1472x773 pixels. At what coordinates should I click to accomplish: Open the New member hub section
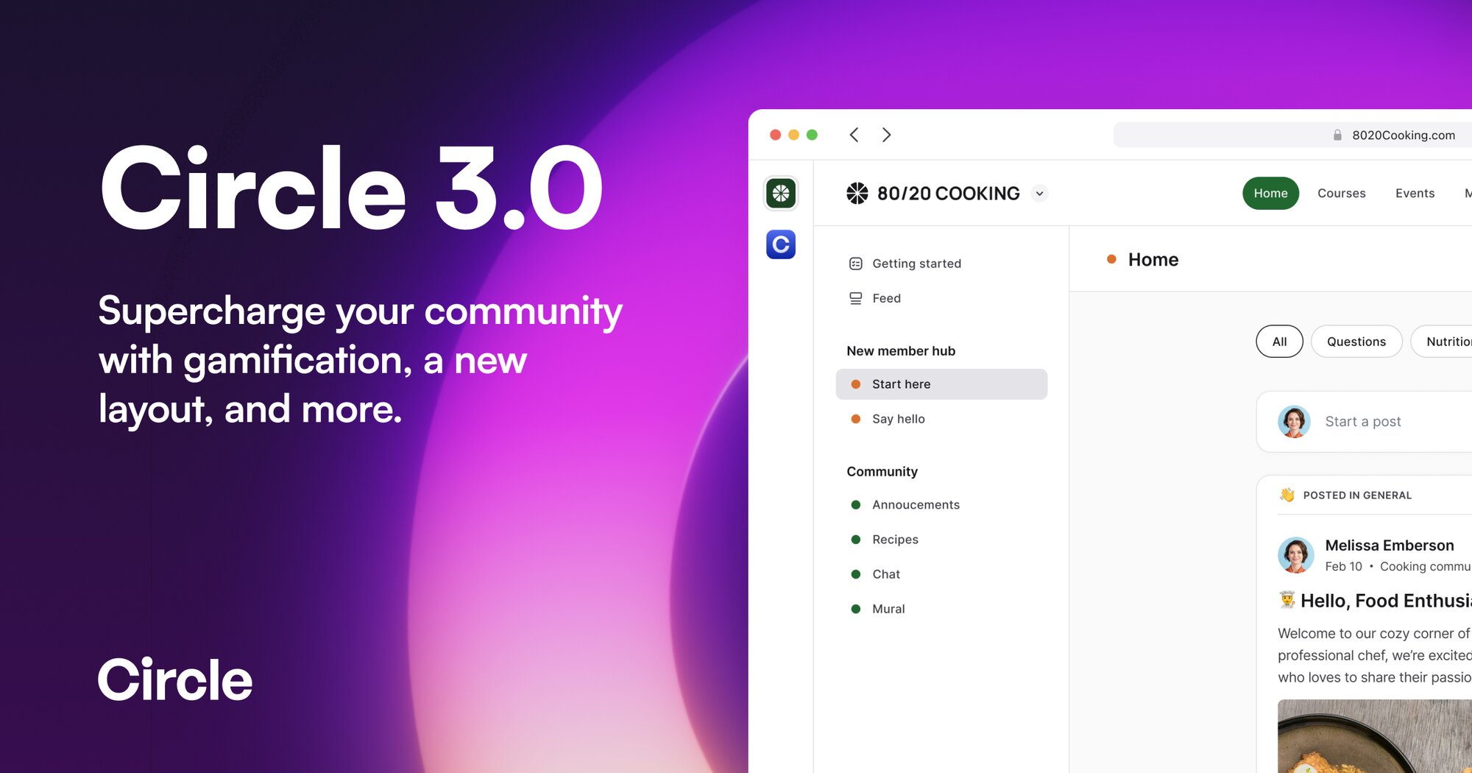(x=901, y=350)
